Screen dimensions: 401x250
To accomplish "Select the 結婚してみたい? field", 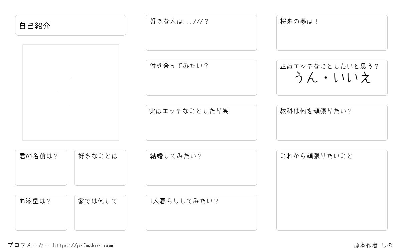I will tap(201, 168).
